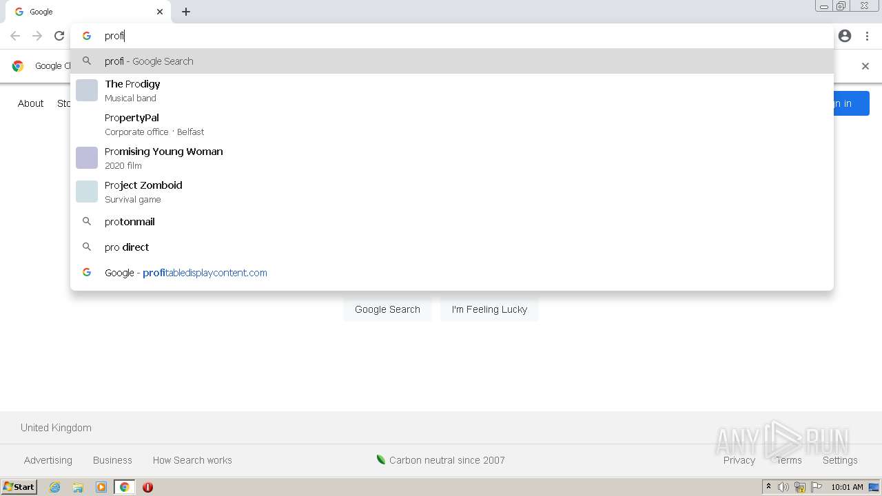Close the Google tab

pyautogui.click(x=160, y=12)
